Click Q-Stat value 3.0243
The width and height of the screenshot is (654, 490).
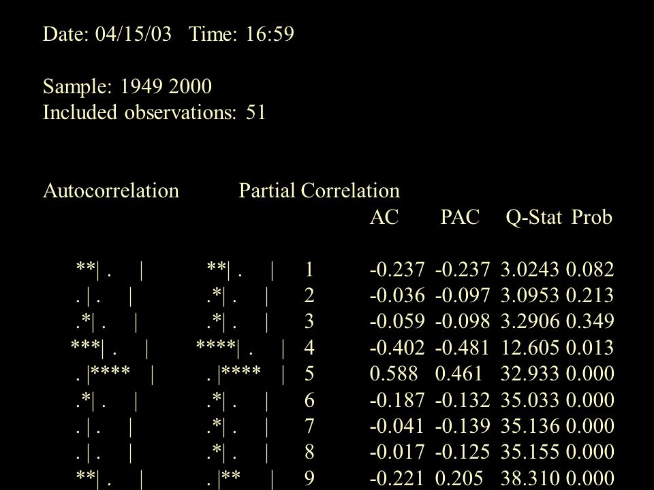(x=530, y=269)
